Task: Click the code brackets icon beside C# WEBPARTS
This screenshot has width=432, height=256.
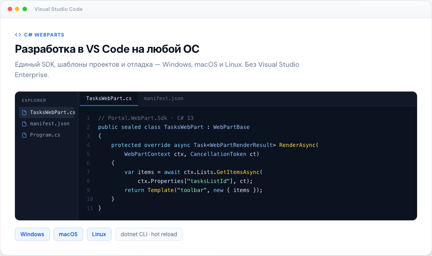Action: click(x=18, y=35)
